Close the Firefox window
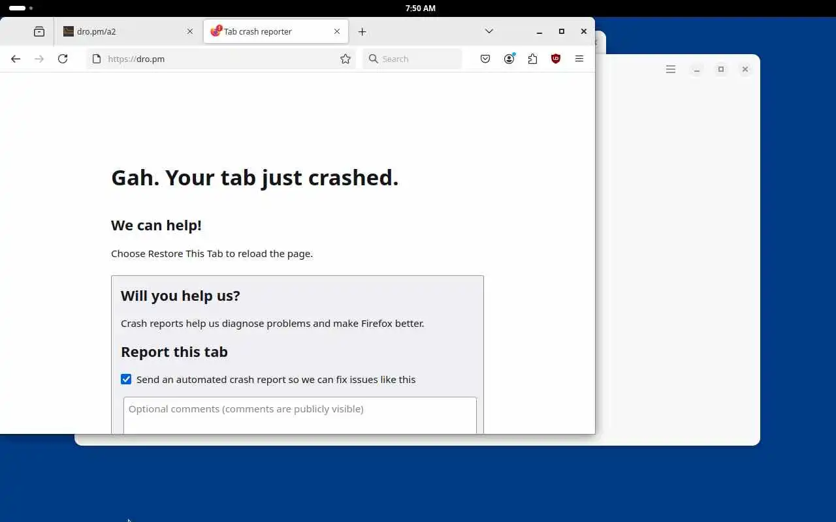The width and height of the screenshot is (836, 522). (x=584, y=31)
